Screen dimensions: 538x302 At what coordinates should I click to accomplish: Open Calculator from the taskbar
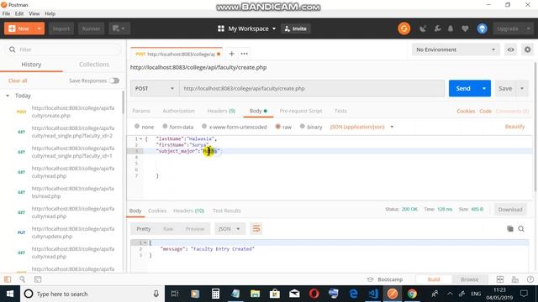(x=215, y=294)
